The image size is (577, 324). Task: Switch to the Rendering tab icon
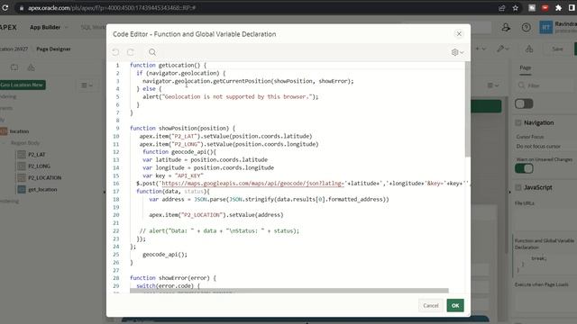[14, 67]
